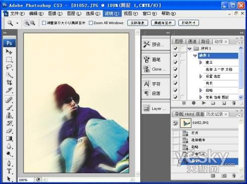Screen dimensions: 247x184
Task: Expand the 建立 action step
Action: [201, 63]
